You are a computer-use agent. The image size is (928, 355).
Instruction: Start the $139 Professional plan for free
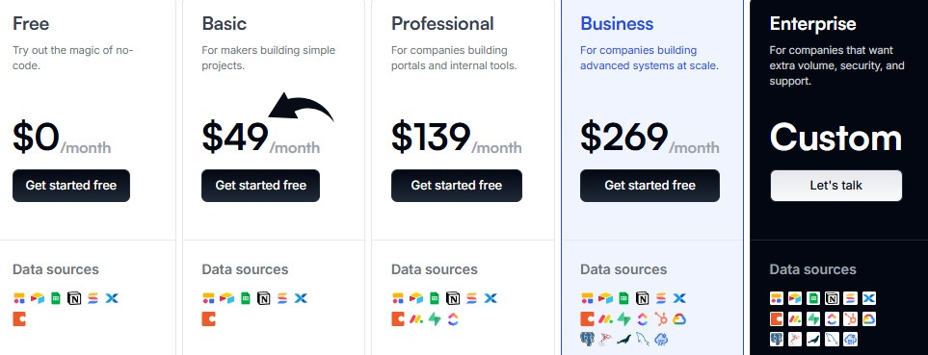[x=457, y=186]
